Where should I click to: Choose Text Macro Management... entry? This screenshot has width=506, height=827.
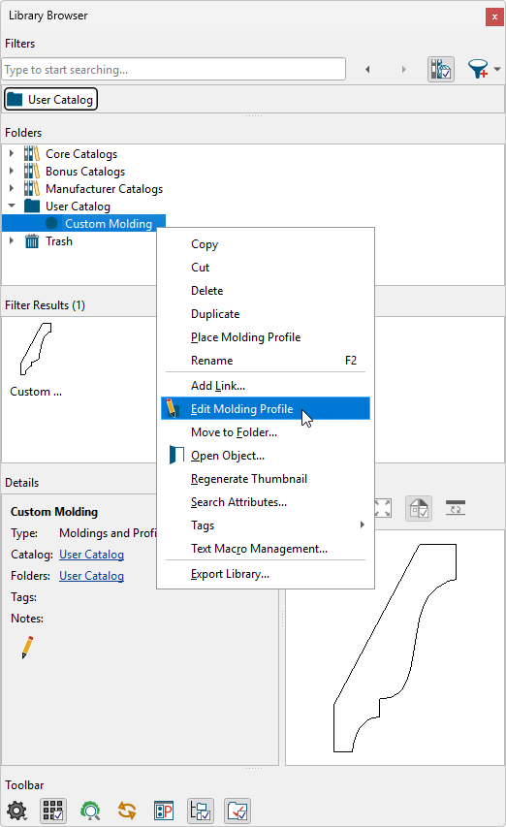tap(266, 548)
